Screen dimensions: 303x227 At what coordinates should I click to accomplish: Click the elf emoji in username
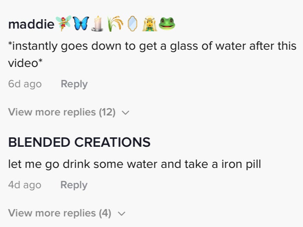(150, 23)
